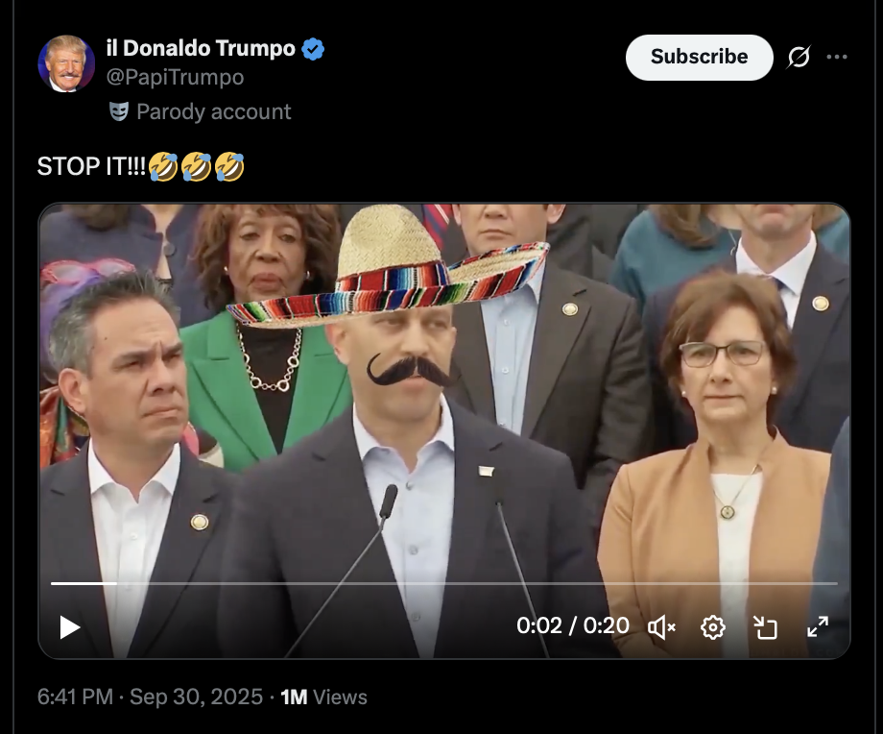
Task: Enter fullscreen video mode
Action: coord(818,627)
